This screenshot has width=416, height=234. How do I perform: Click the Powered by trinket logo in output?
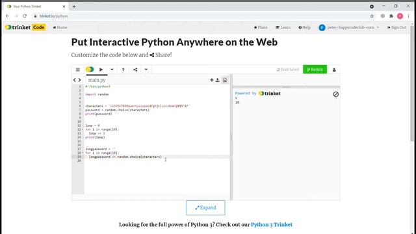click(269, 94)
